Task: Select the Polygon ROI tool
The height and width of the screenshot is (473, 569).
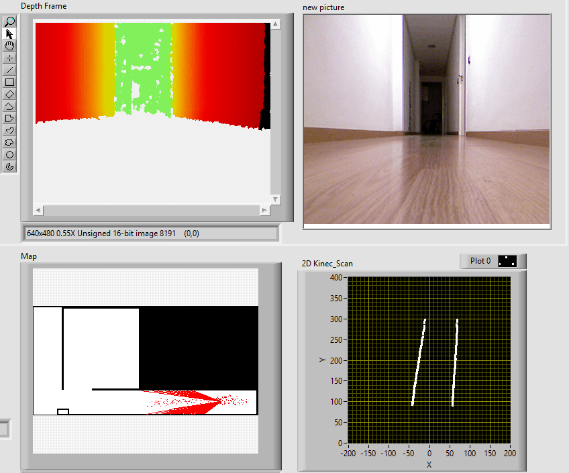Action: click(9, 118)
